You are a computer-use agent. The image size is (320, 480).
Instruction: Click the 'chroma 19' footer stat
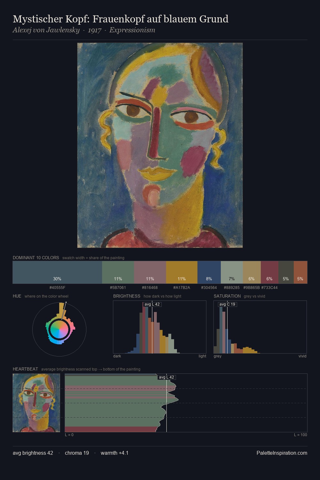tap(77, 453)
